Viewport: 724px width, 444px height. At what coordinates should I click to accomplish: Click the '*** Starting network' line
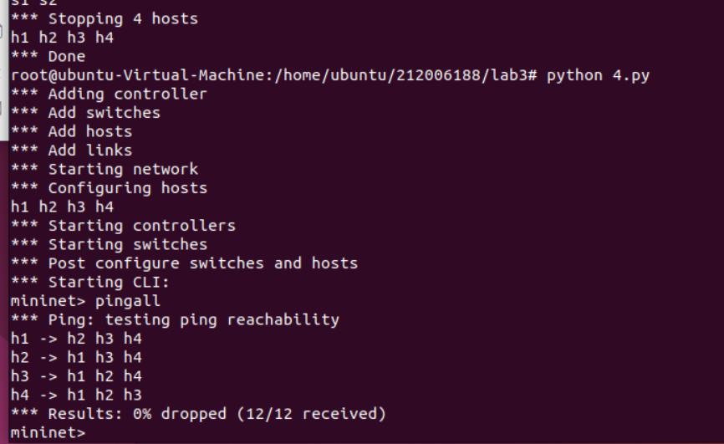pyautogui.click(x=105, y=169)
